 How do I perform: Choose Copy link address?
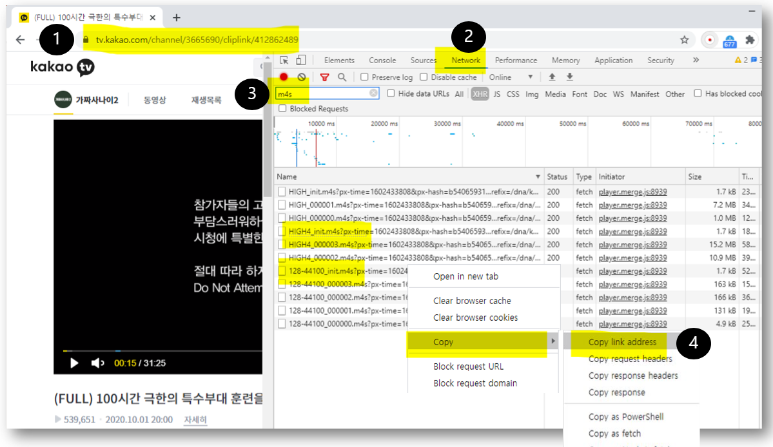tap(622, 341)
